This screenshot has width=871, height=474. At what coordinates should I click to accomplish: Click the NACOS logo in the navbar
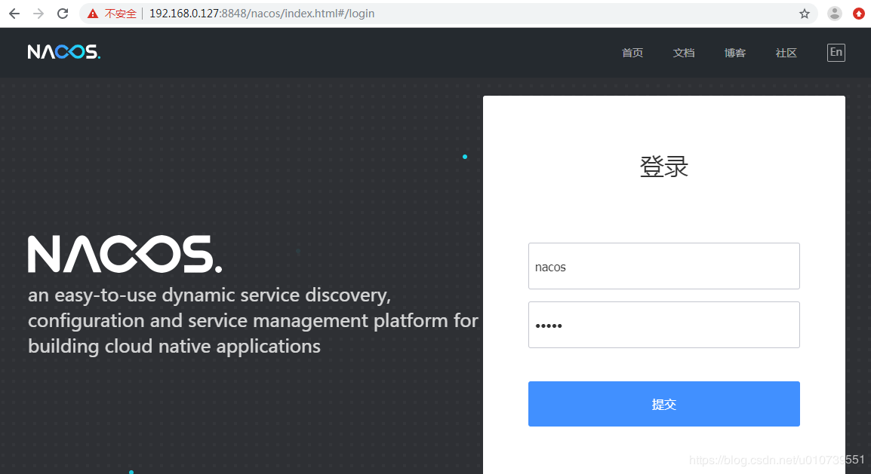(63, 51)
